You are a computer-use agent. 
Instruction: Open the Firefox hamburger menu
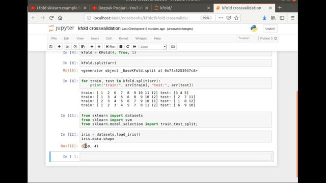292,18
